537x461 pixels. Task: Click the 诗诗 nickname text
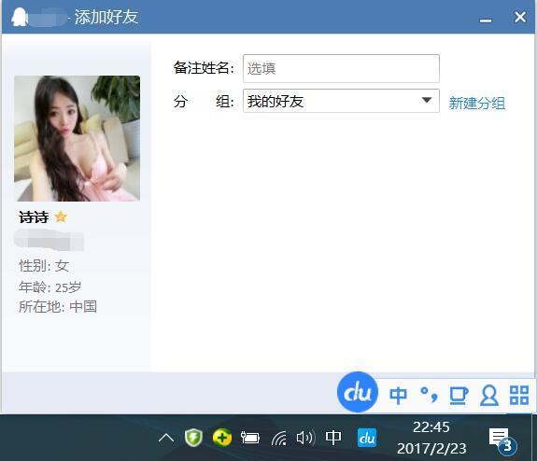pyautogui.click(x=34, y=217)
